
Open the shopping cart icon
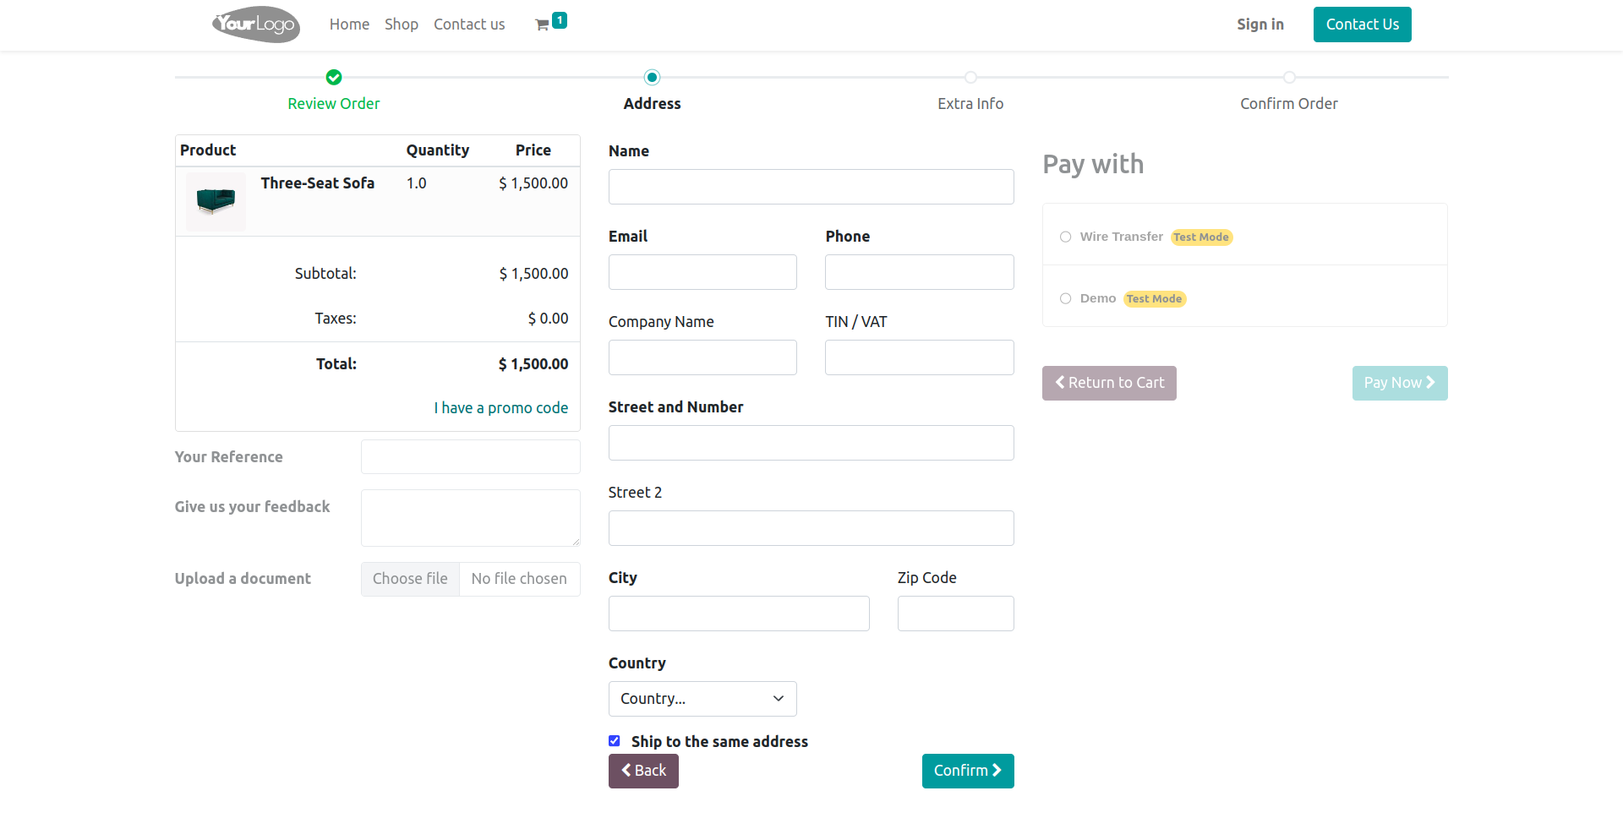pos(543,25)
